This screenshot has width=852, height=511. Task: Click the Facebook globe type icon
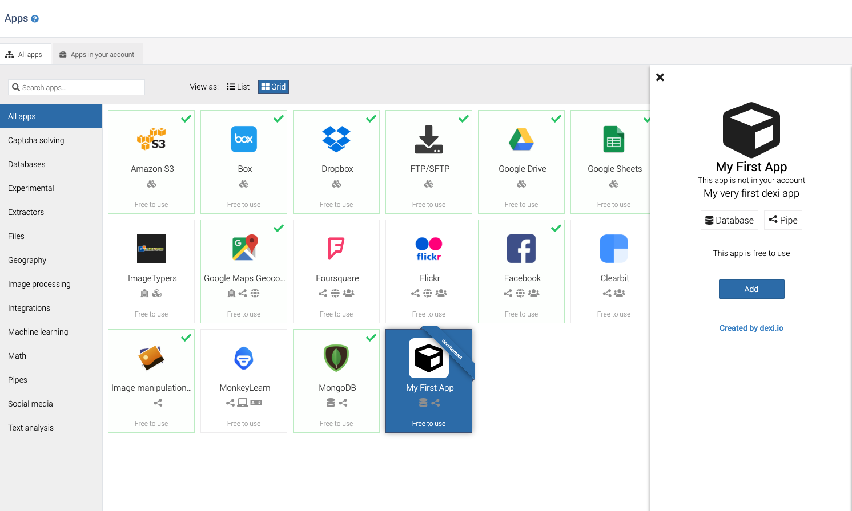(x=520, y=293)
